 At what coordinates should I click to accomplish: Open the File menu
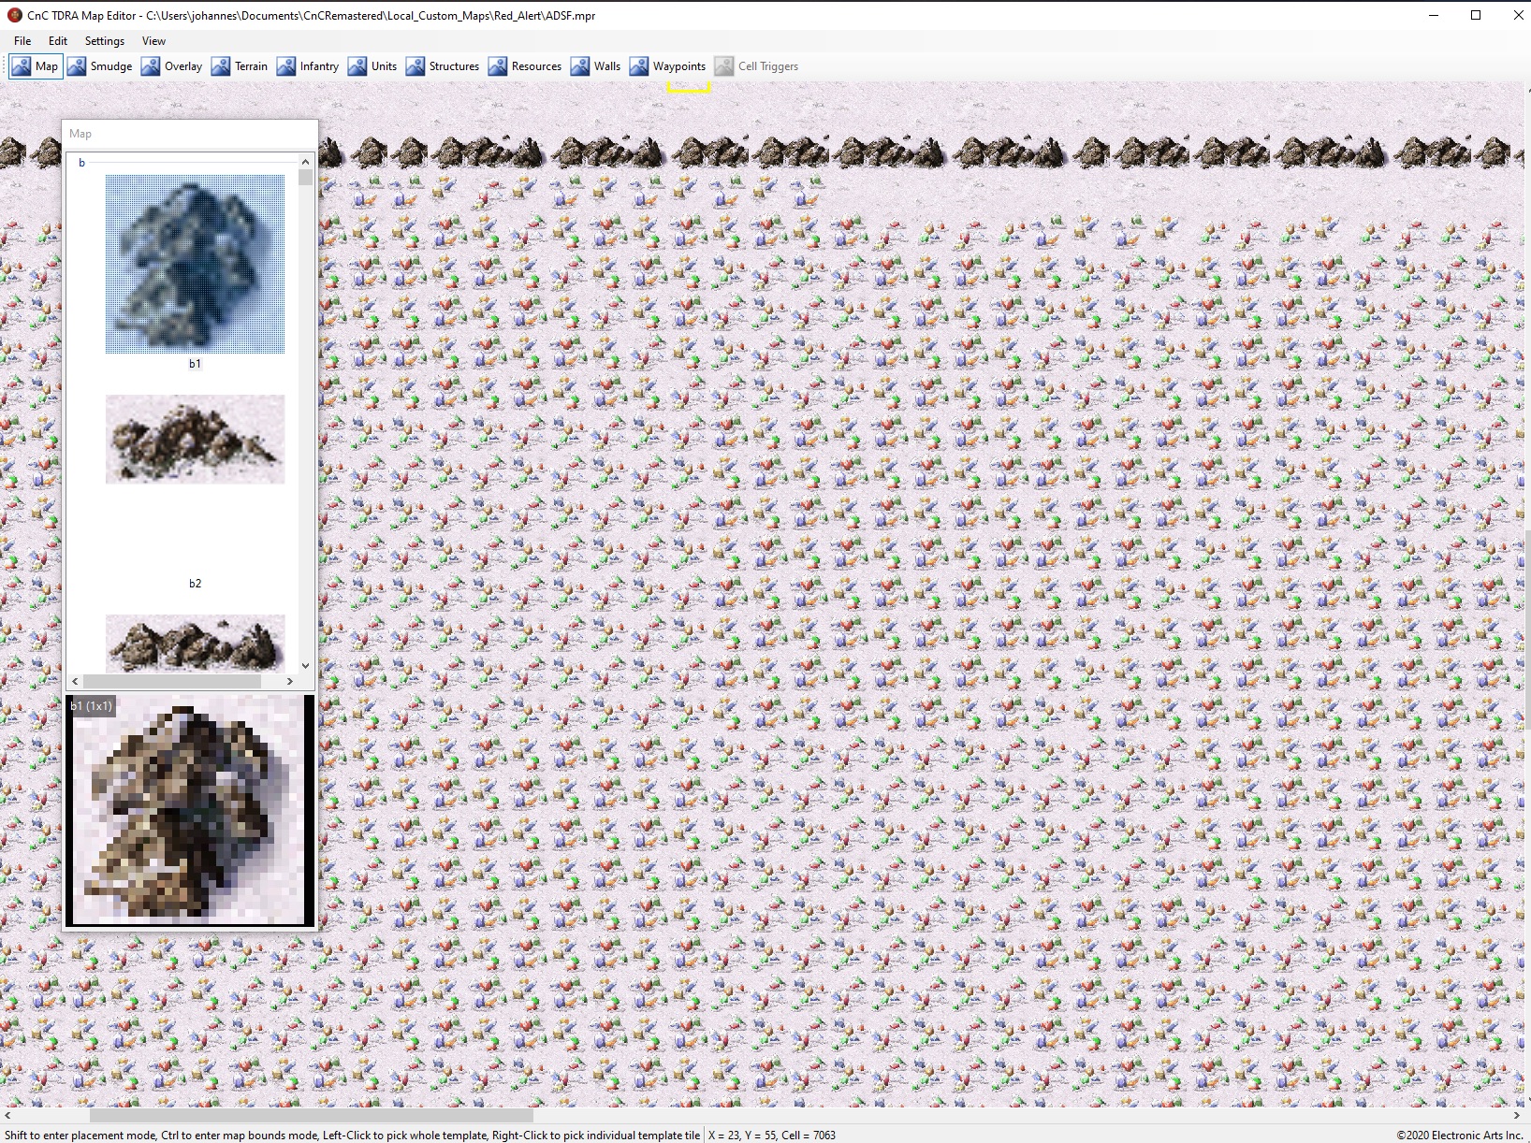point(22,41)
